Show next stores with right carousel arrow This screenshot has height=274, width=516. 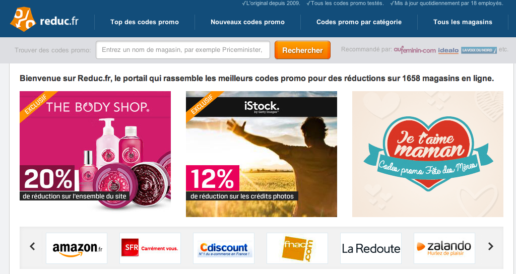pyautogui.click(x=491, y=246)
